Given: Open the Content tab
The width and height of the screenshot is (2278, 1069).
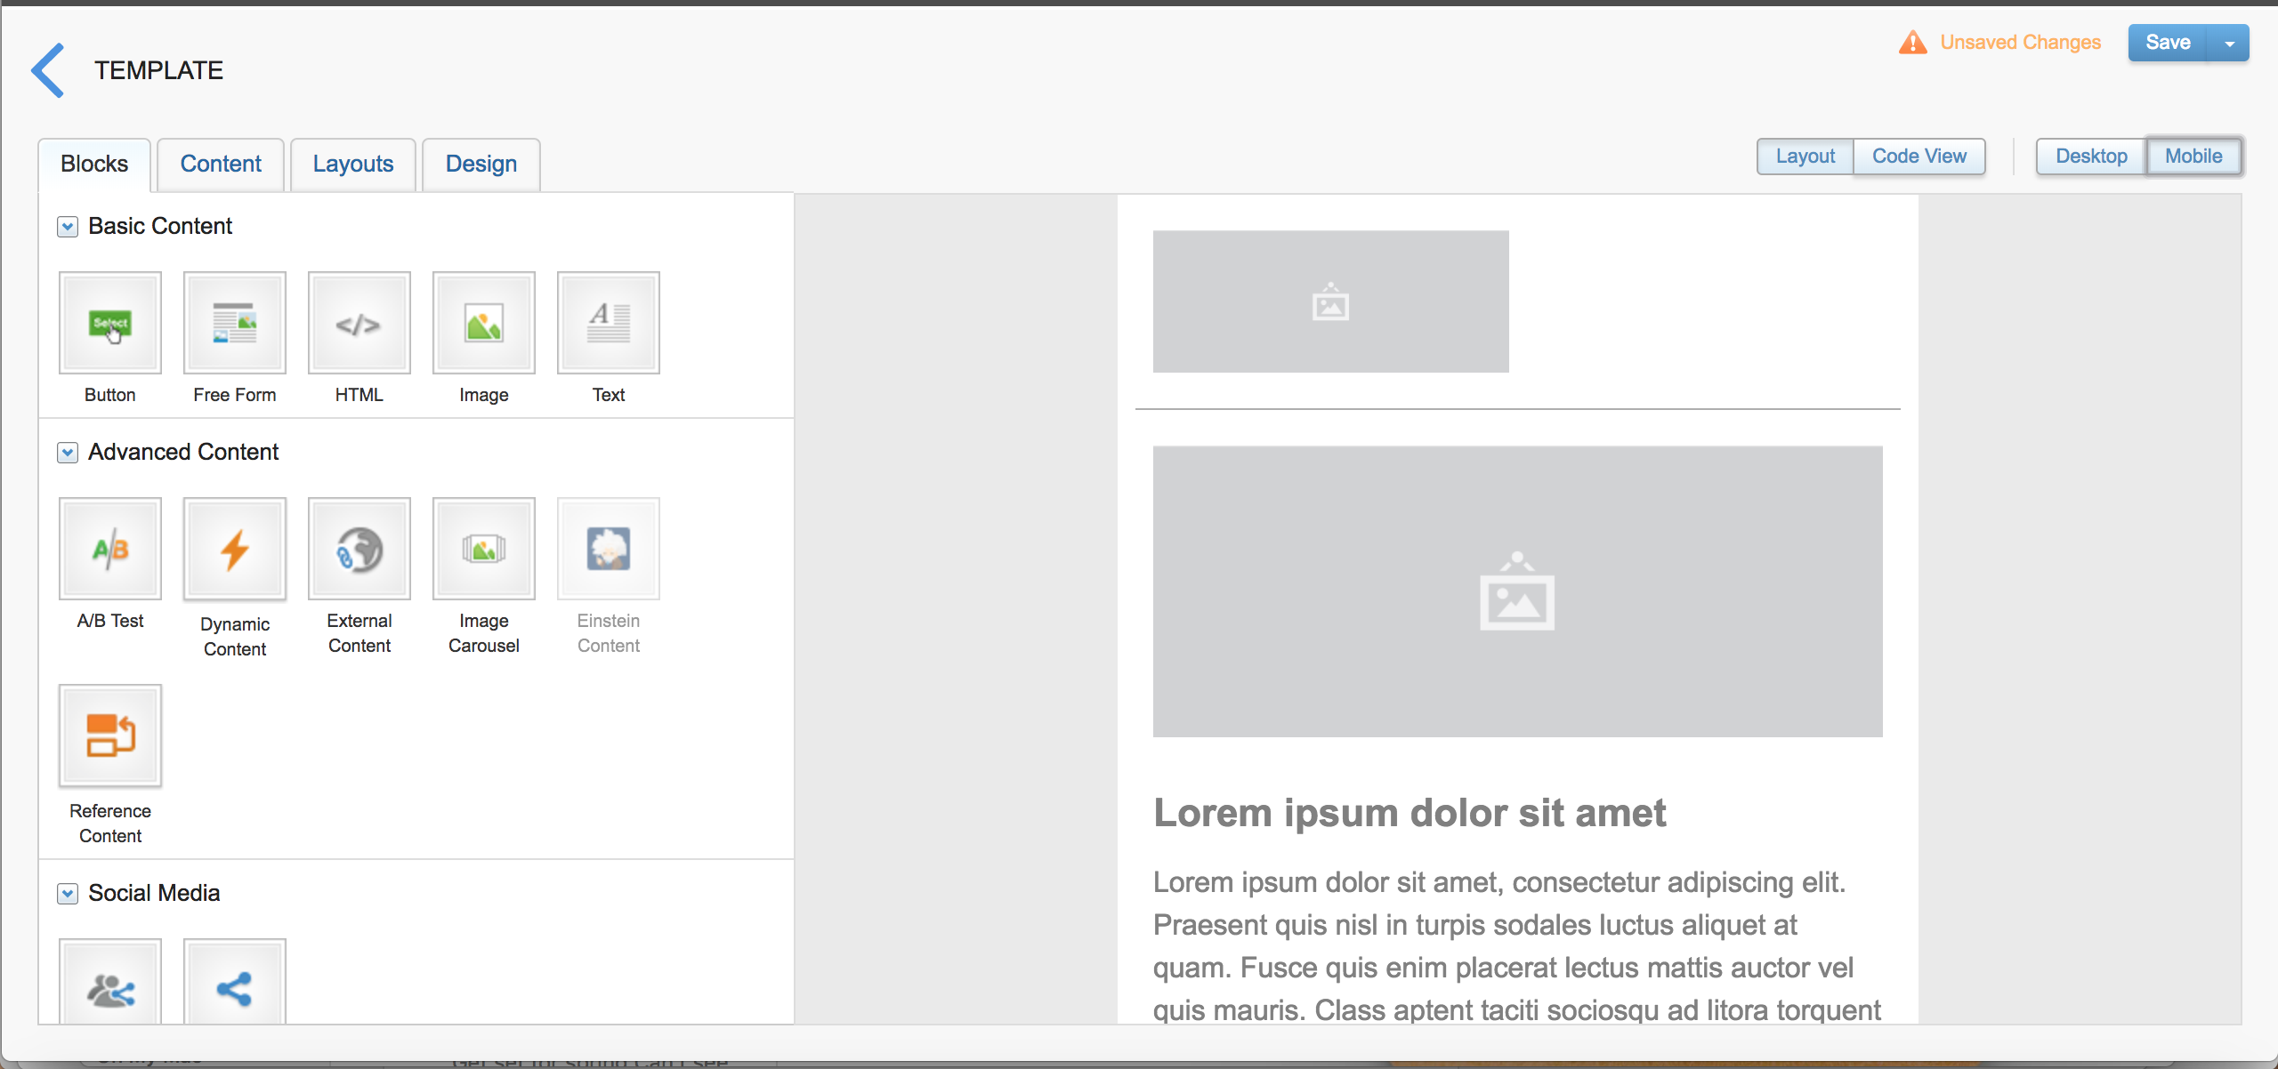Looking at the screenshot, I should [x=221, y=164].
